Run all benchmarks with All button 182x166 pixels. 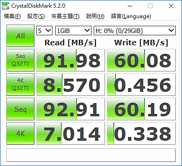[20, 36]
